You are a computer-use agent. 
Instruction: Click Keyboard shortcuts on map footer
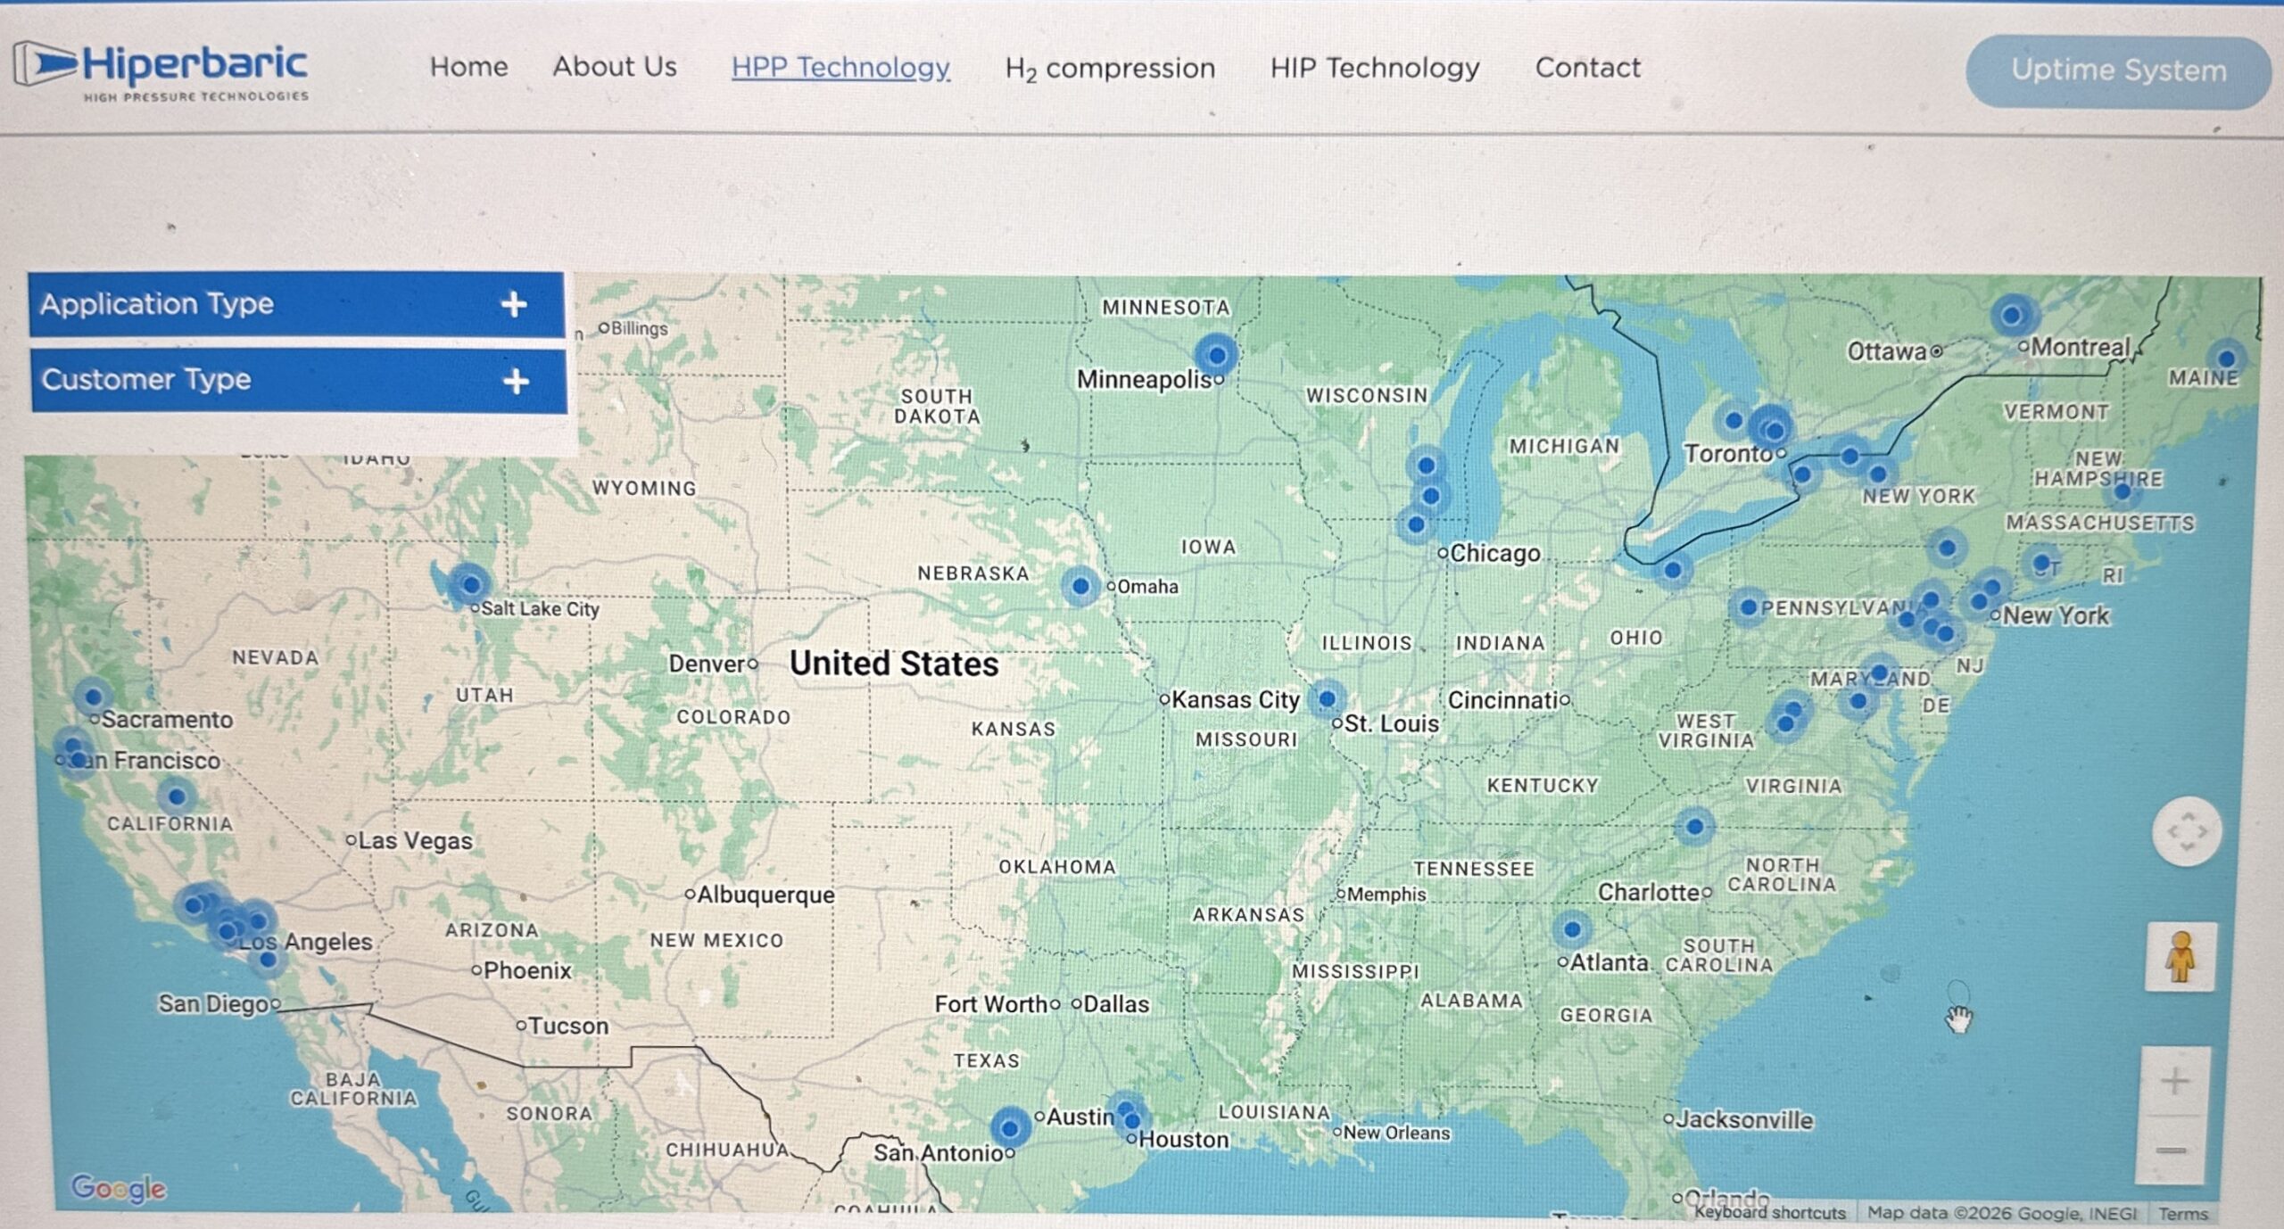point(1769,1212)
